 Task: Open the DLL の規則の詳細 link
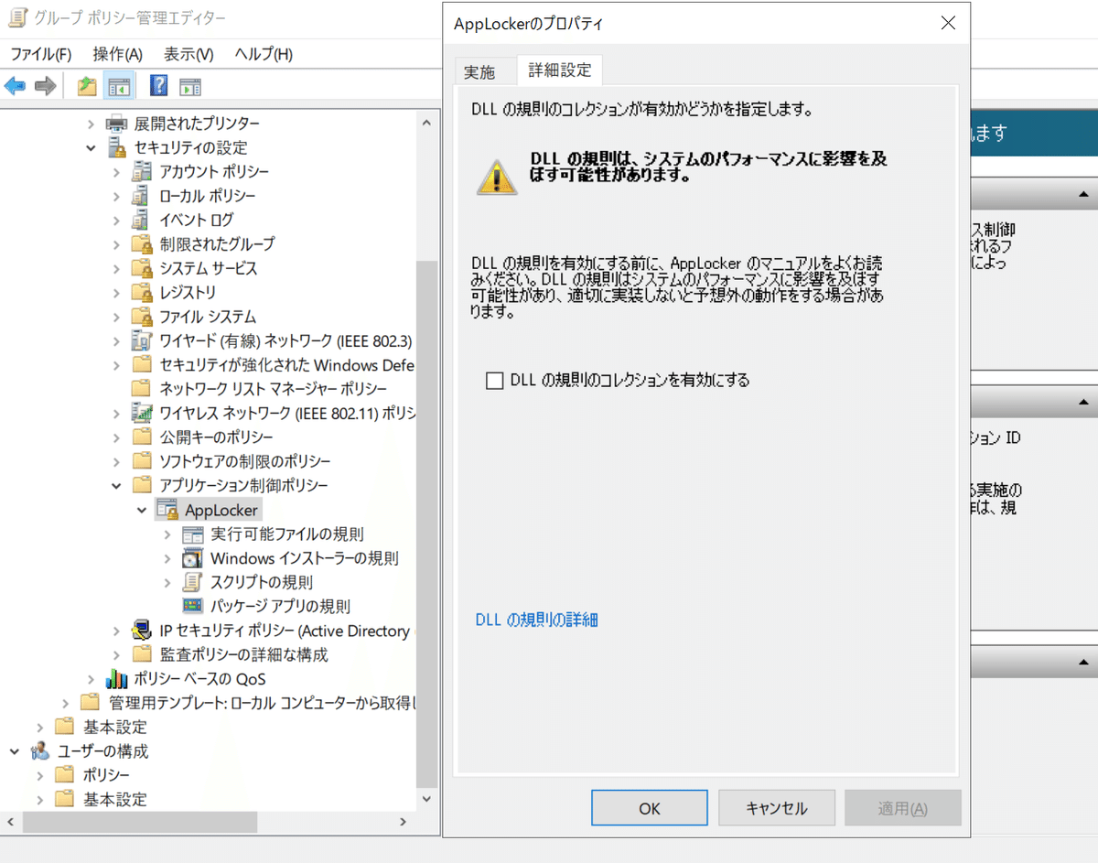[x=537, y=620]
